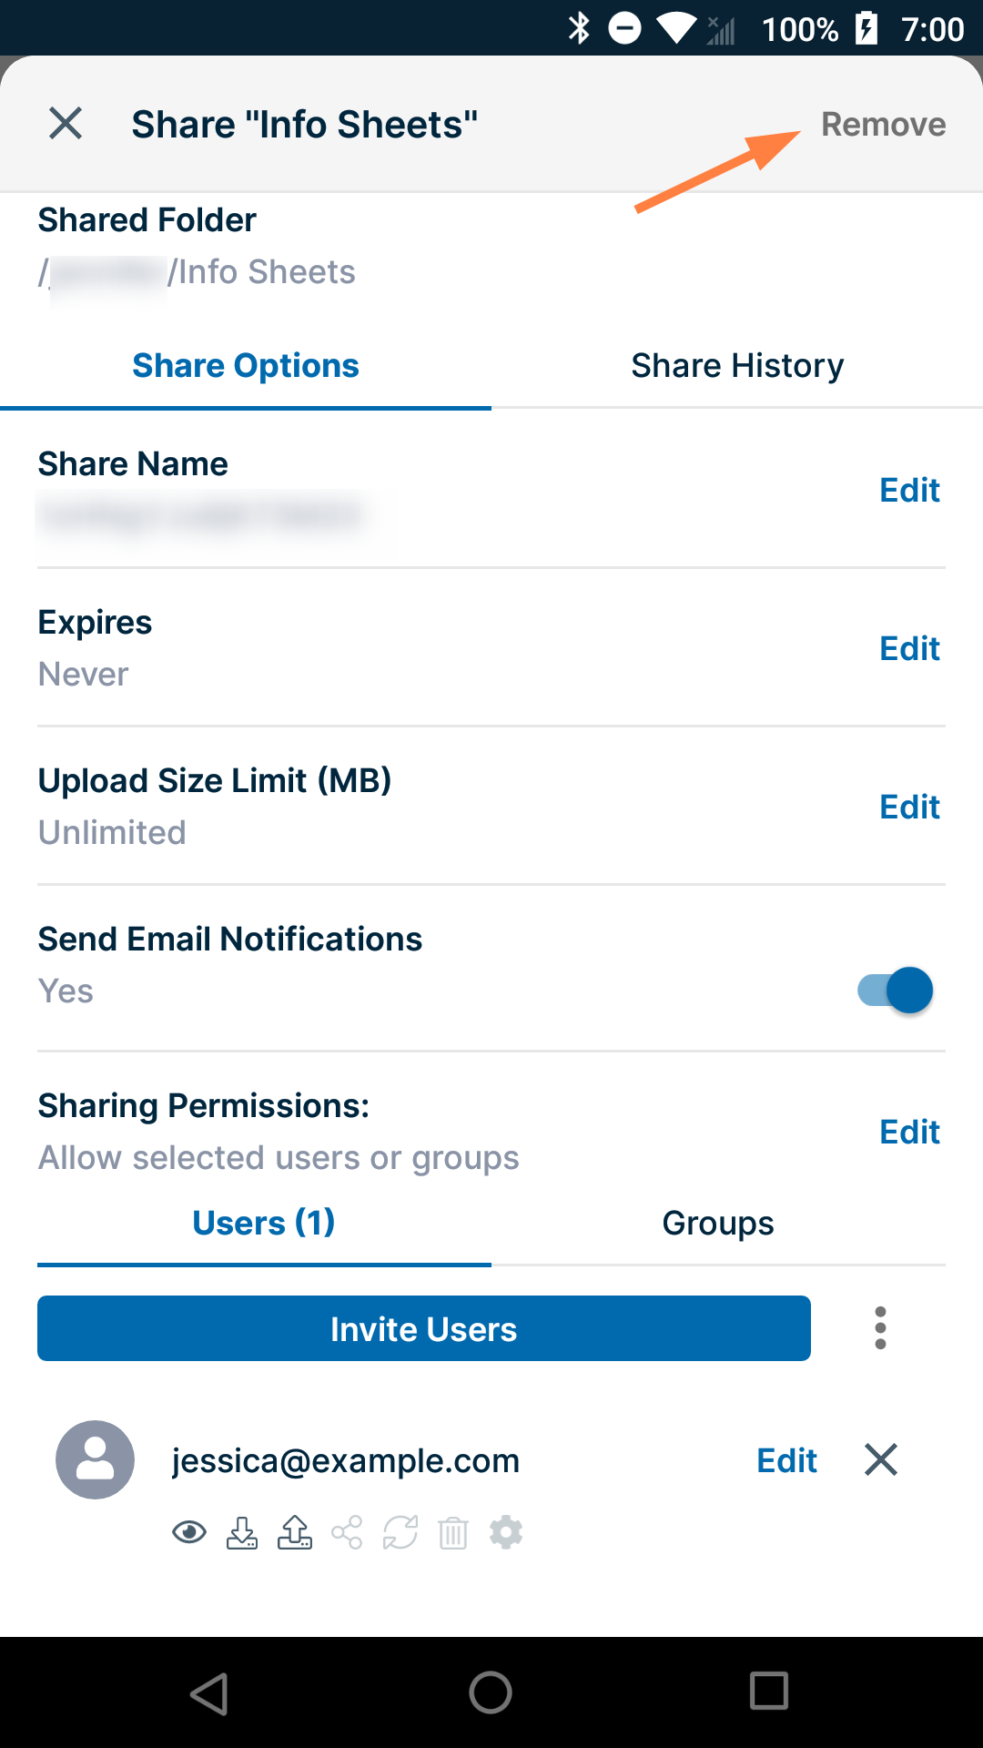This screenshot has height=1748, width=983.
Task: Toggle view permission eye icon for jessica
Action: pyautogui.click(x=189, y=1533)
